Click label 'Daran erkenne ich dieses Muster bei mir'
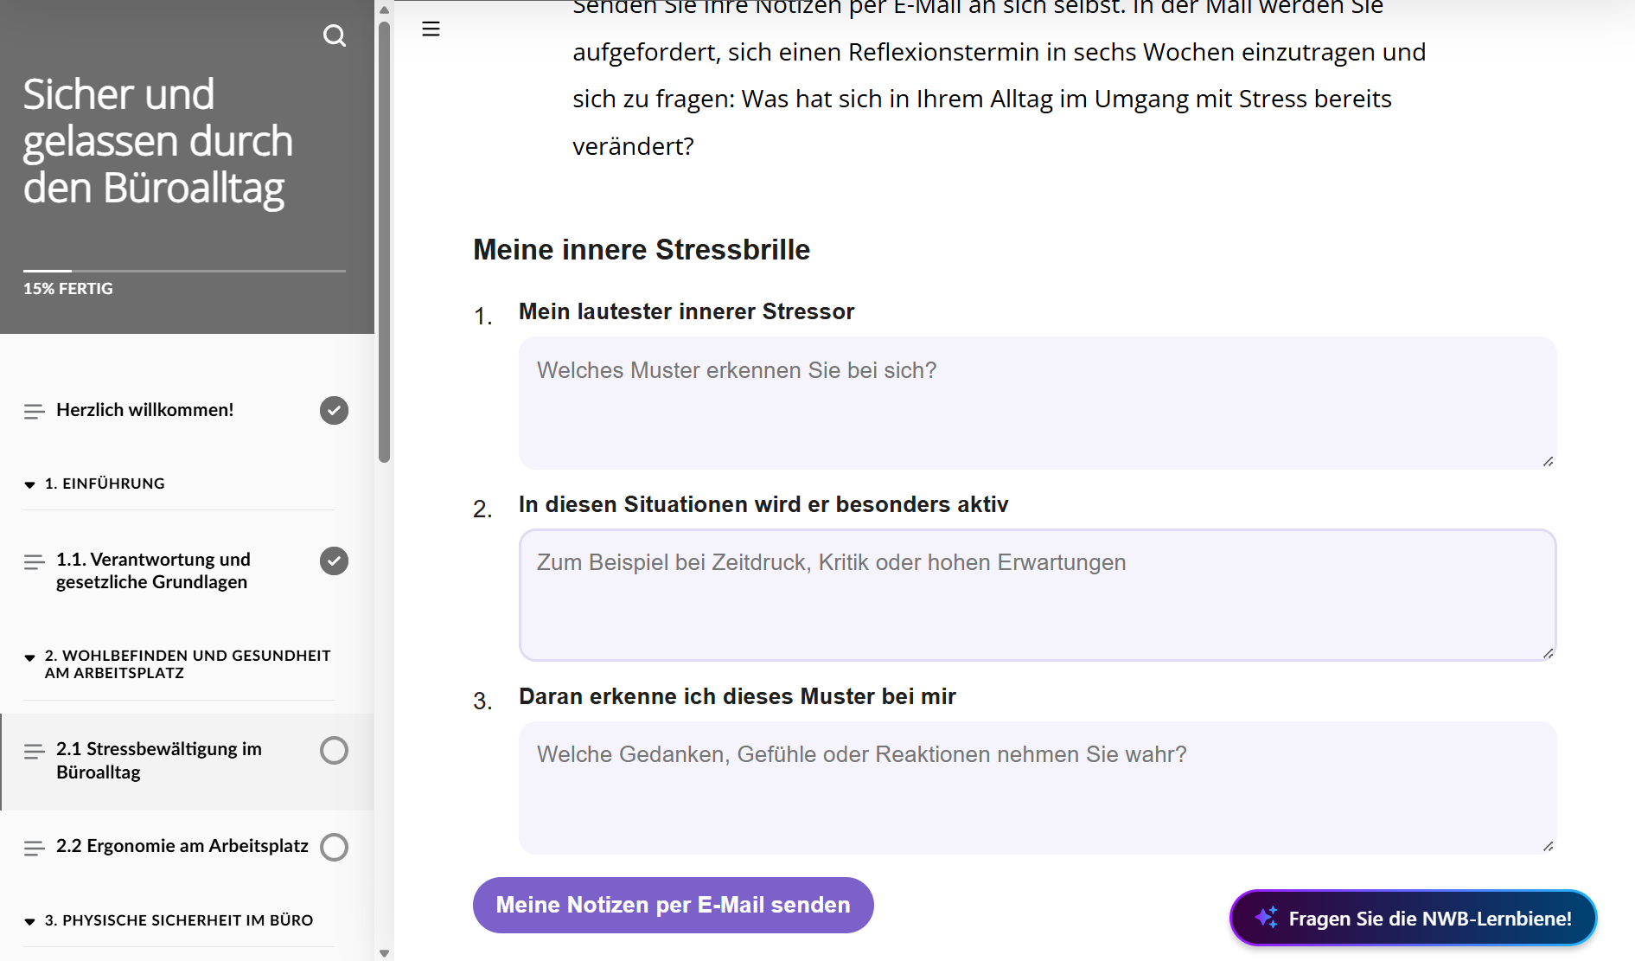The image size is (1635, 961). 738,696
